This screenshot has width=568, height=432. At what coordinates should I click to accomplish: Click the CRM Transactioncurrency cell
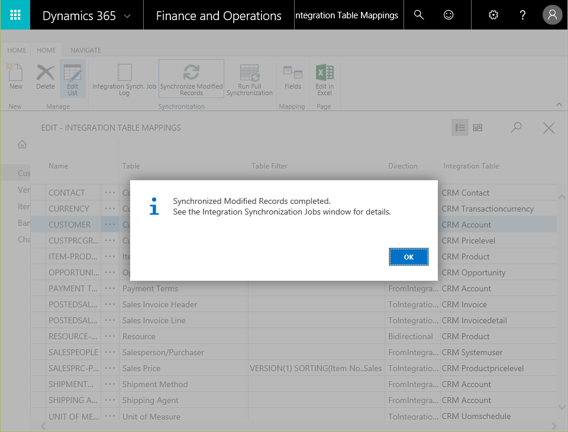coord(498,209)
